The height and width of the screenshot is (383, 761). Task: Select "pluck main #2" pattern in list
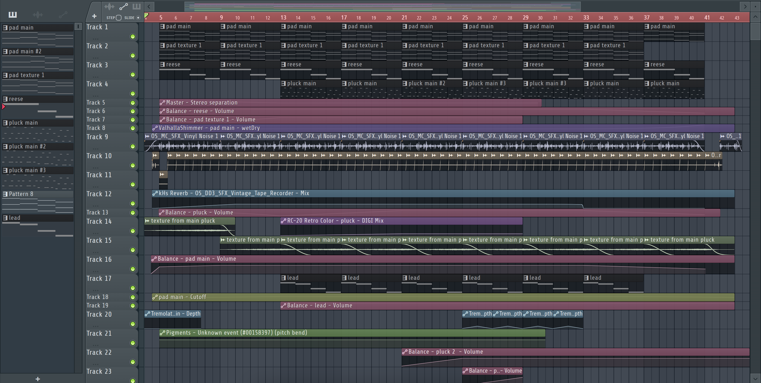27,147
